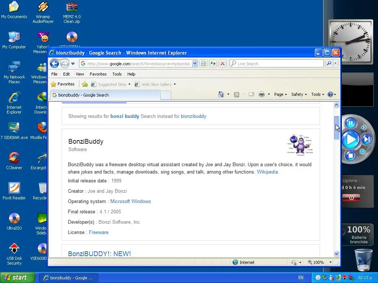Open the Safety dropdown menu
Viewport: 378px width, 283px height.
(299, 94)
